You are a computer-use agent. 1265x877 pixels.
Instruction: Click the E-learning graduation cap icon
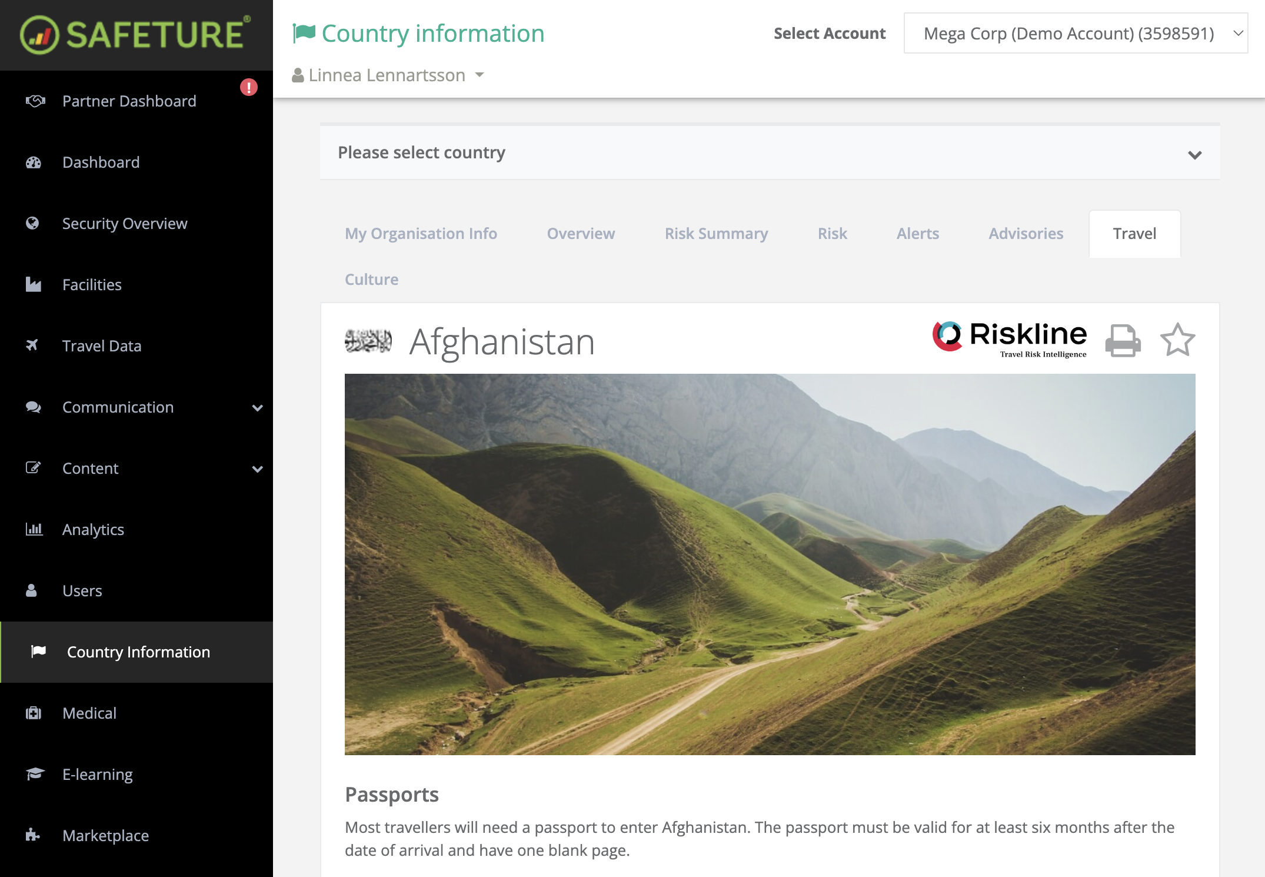(x=35, y=774)
